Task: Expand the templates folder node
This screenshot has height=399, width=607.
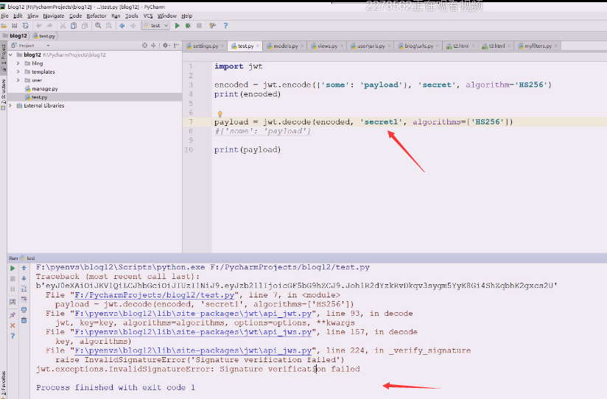Action: [x=18, y=71]
